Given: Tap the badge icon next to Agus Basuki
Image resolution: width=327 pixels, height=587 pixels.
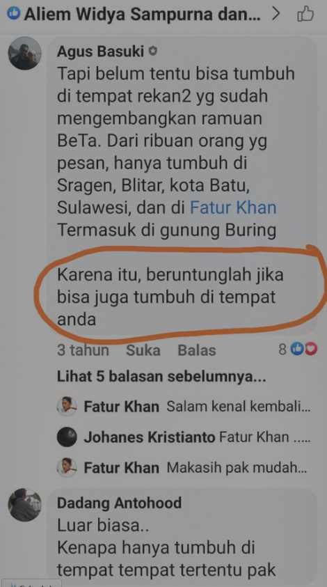Looking at the screenshot, I should 152,52.
